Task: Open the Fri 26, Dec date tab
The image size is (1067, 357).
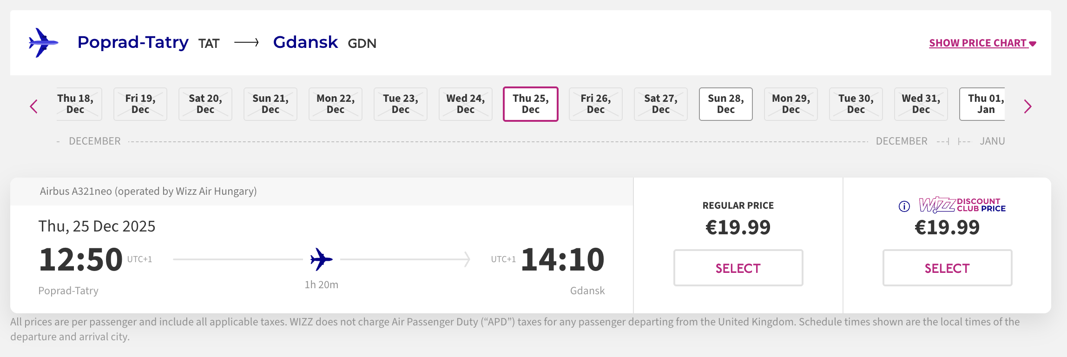Action: (596, 104)
